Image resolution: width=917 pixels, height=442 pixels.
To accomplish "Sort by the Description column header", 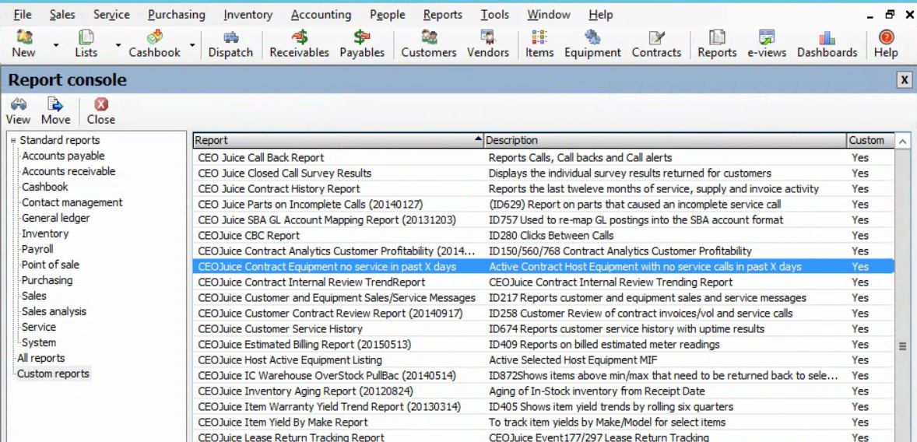I will [665, 140].
